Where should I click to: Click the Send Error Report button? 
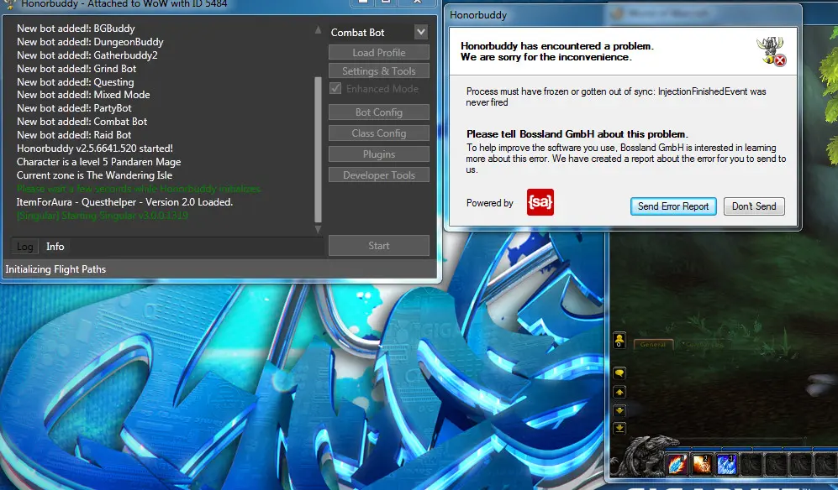673,206
